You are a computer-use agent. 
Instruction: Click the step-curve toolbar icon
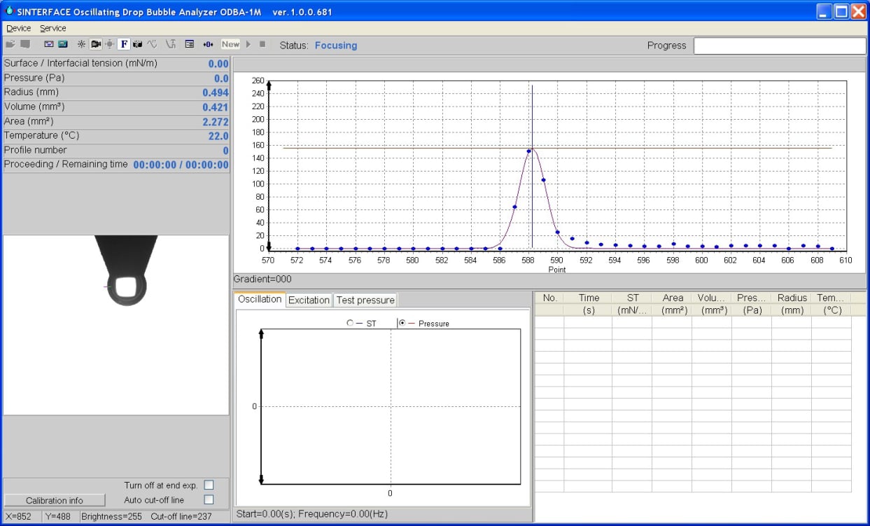point(171,44)
